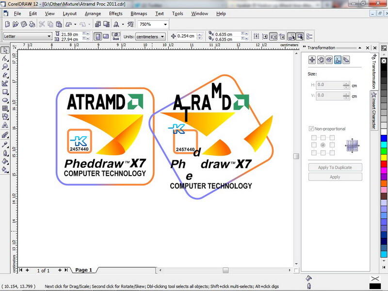The width and height of the screenshot is (388, 291).
Task: Pick the red color swatch
Action: [x=384, y=164]
